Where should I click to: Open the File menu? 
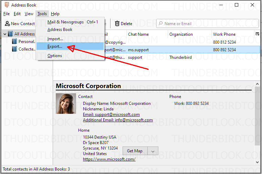(x=7, y=14)
